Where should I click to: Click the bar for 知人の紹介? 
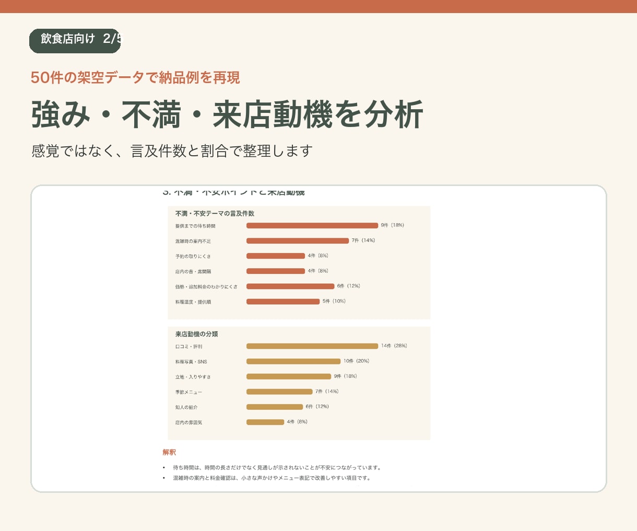[x=275, y=407]
